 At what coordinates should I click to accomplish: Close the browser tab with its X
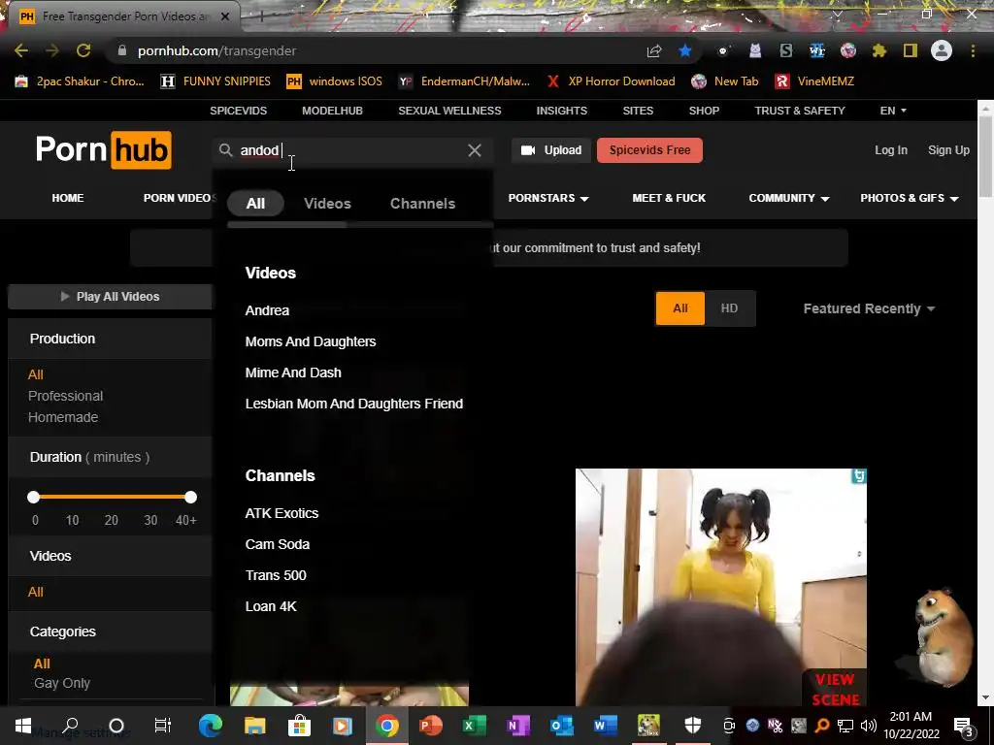point(225,16)
